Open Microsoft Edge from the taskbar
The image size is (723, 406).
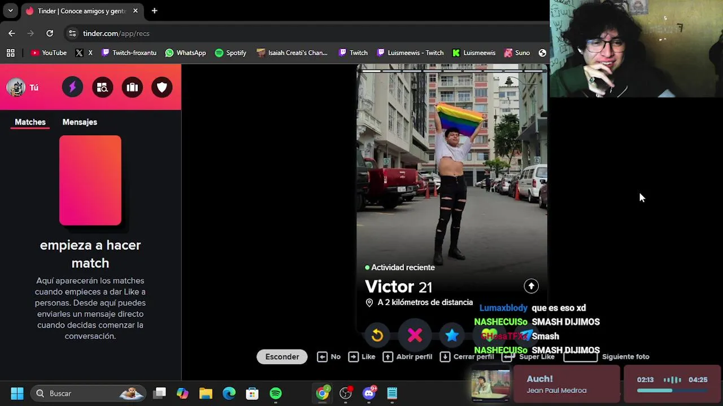point(229,394)
